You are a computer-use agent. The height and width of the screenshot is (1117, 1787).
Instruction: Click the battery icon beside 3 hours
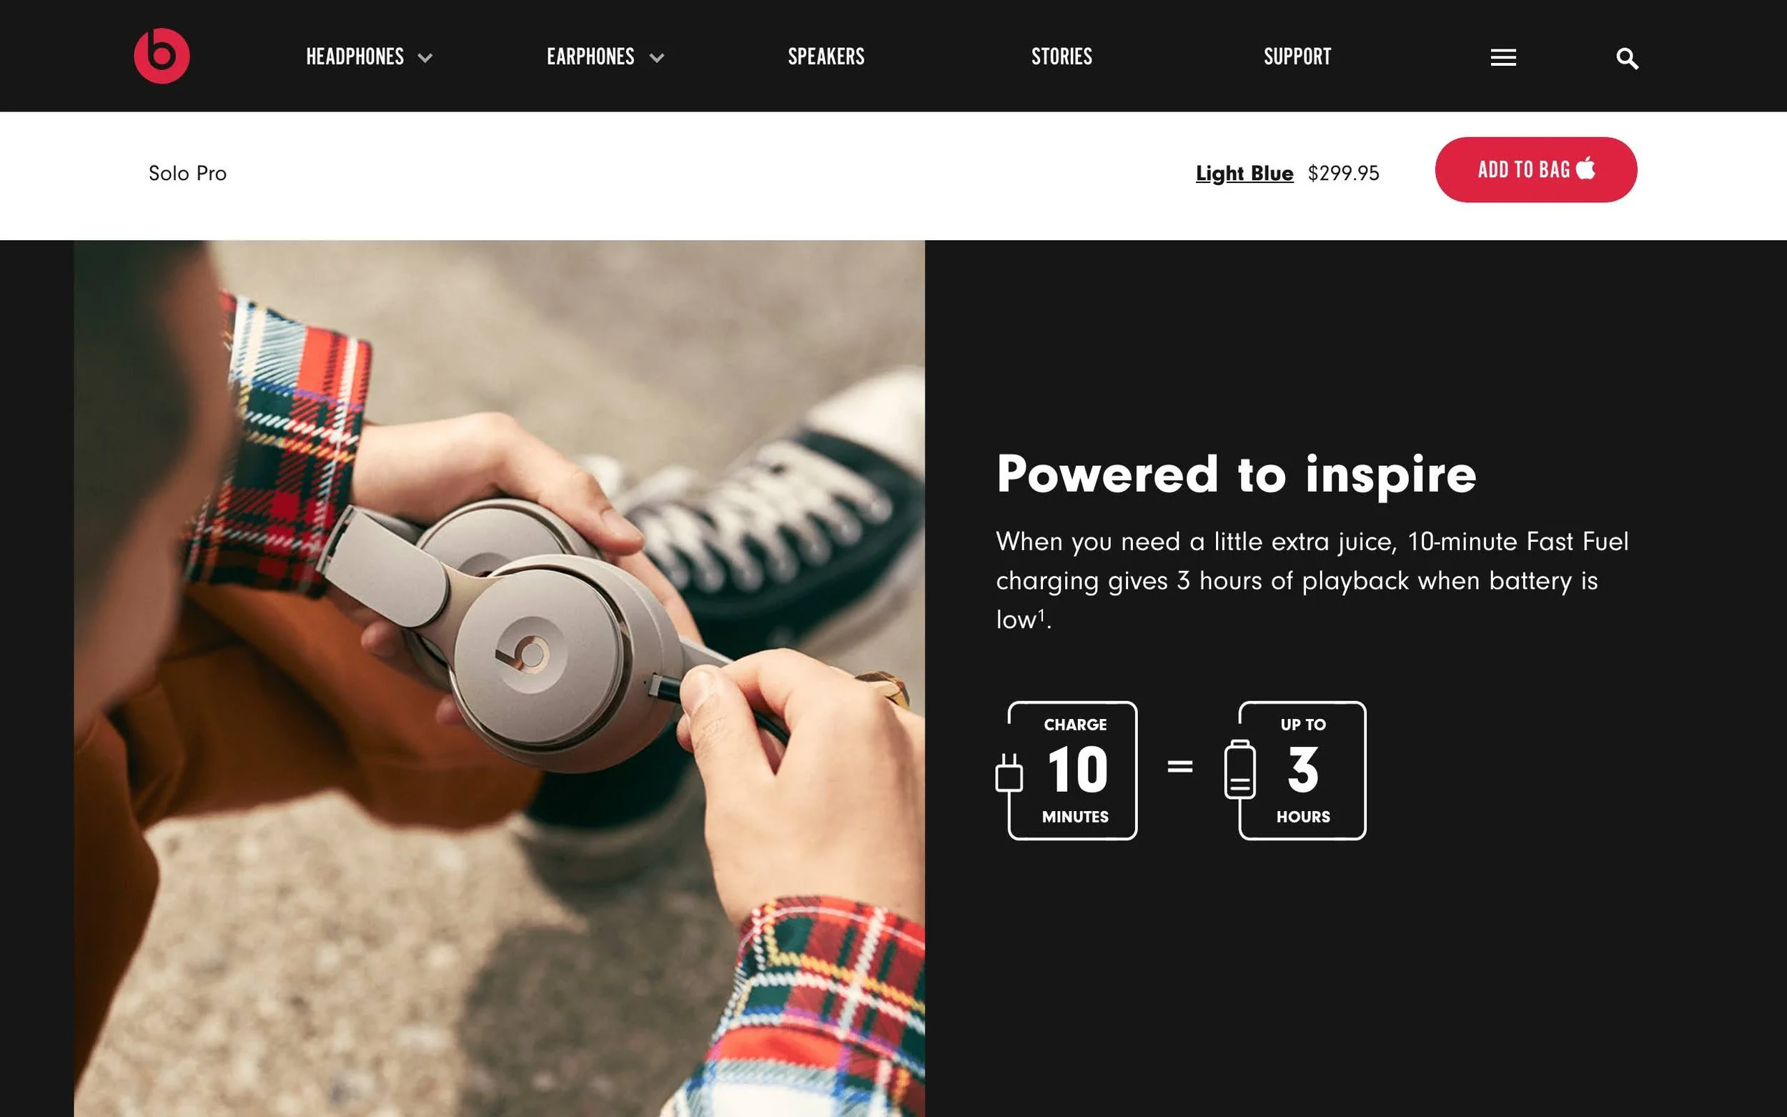click(x=1239, y=769)
